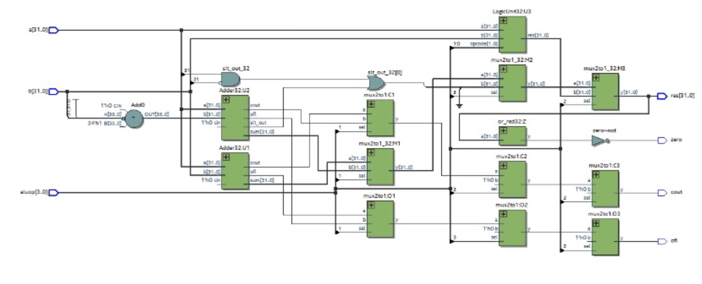Click the Add0 label text
This screenshot has height=284, width=702.
tap(138, 105)
